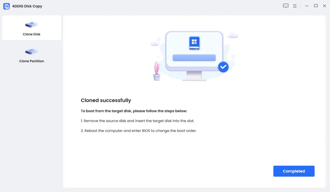Click the 4DDiG Disk Copy app logo
The image size is (330, 192).
[7, 6]
